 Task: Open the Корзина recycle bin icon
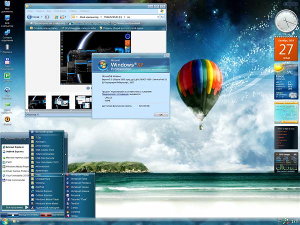point(7,48)
